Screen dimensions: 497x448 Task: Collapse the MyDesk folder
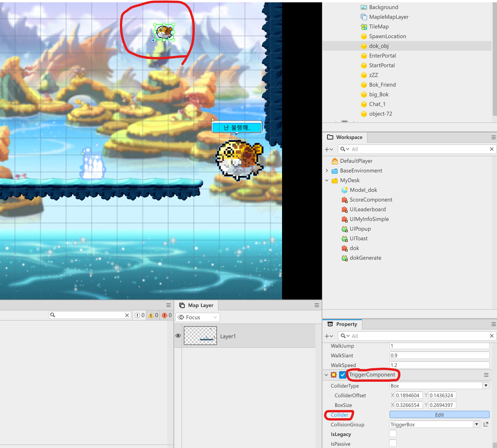click(327, 180)
